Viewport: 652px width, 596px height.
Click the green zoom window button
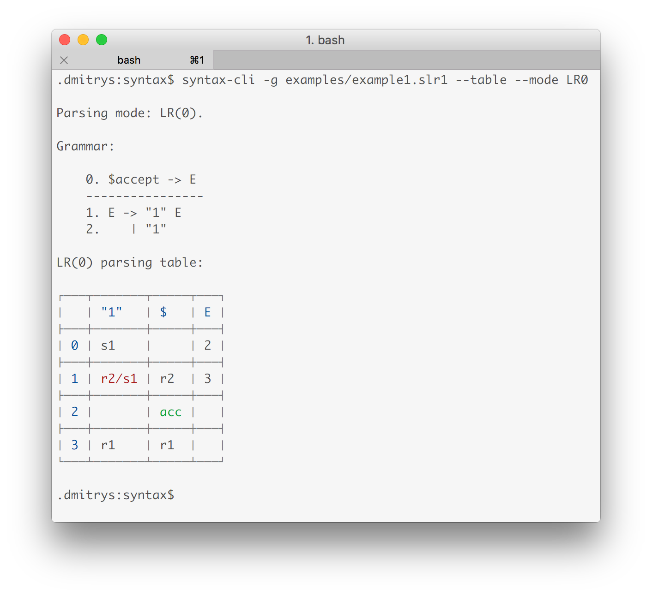coord(102,40)
